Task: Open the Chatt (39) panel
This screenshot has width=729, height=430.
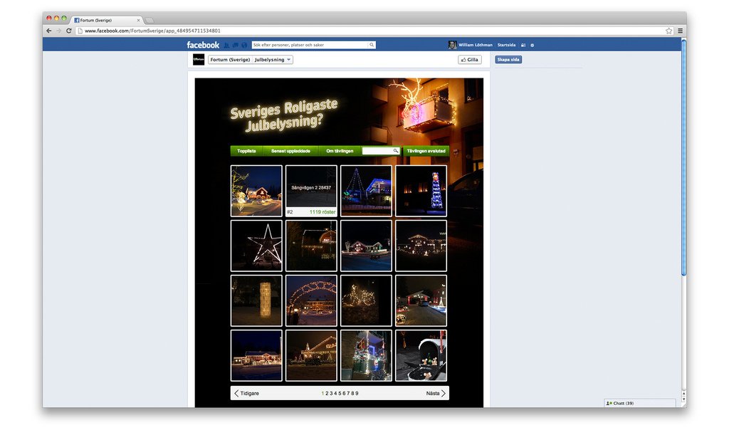Action: point(639,403)
